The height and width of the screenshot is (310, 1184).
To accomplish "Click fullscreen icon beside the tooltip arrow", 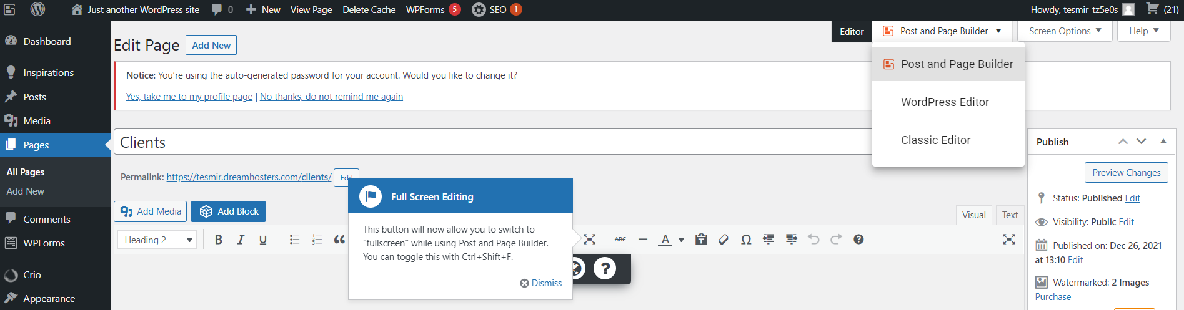I will tap(589, 240).
